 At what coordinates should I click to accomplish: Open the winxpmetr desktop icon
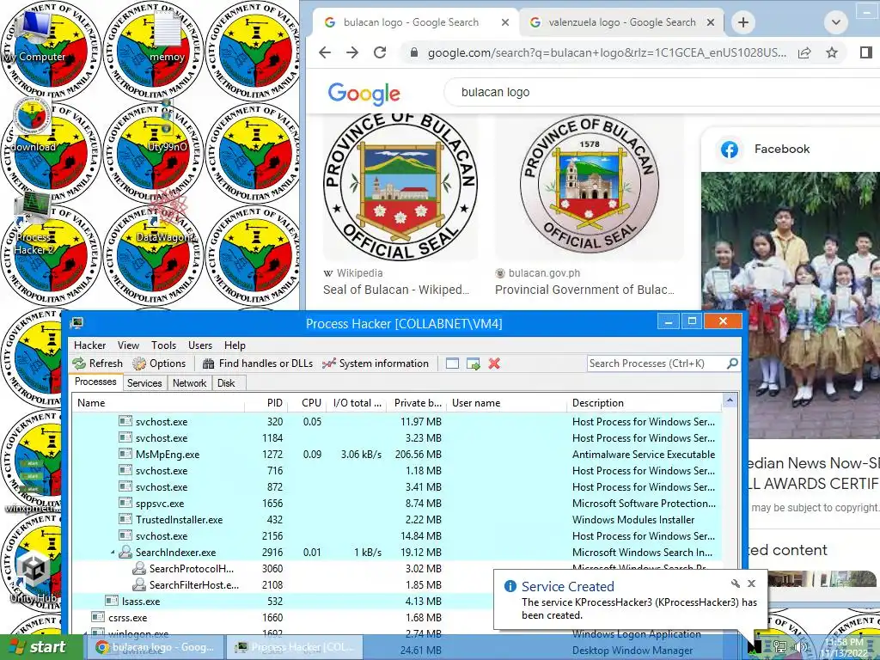click(33, 486)
